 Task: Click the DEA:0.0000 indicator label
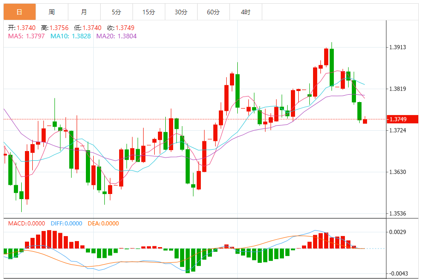[103, 224]
